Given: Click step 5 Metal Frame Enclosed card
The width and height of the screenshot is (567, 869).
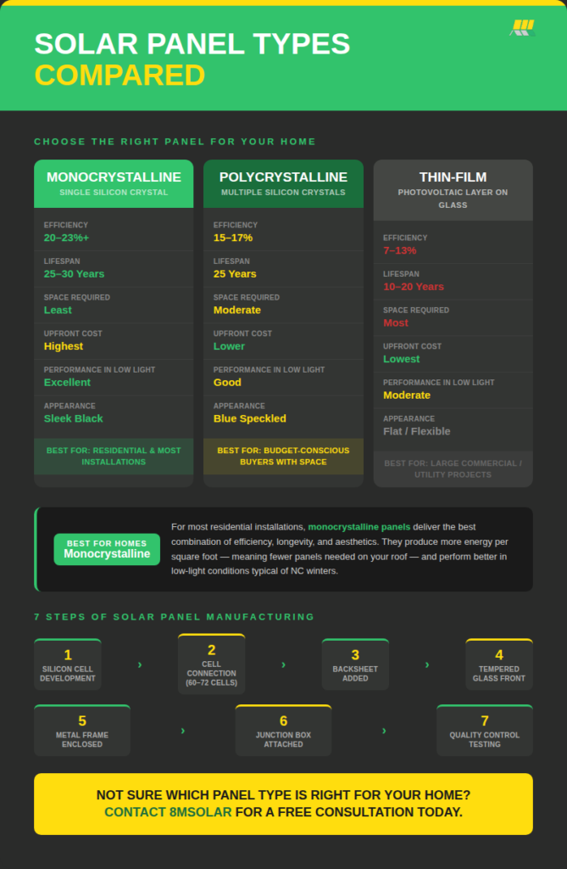Looking at the screenshot, I should tap(82, 730).
